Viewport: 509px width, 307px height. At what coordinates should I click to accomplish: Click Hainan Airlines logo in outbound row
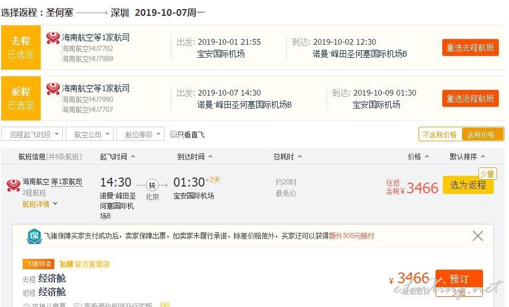(x=53, y=38)
